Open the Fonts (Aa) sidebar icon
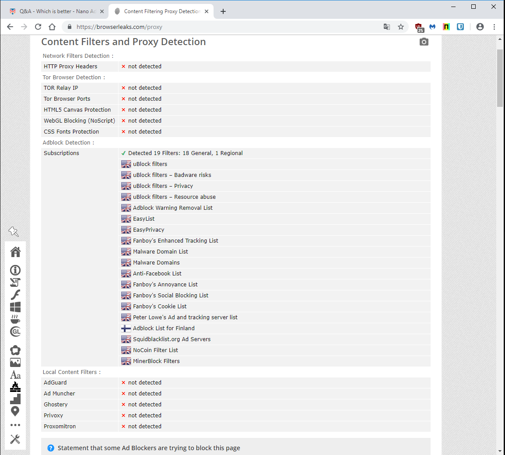The height and width of the screenshot is (455, 505). pos(15,375)
